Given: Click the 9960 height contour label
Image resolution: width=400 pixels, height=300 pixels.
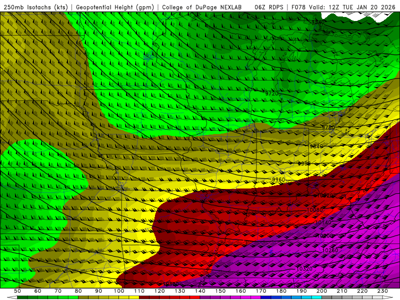Looking at the screenshot, I should point(278,179).
